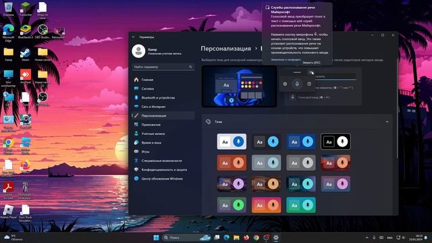Open File Explorer from taskbar
The image size is (432, 243).
(236, 238)
